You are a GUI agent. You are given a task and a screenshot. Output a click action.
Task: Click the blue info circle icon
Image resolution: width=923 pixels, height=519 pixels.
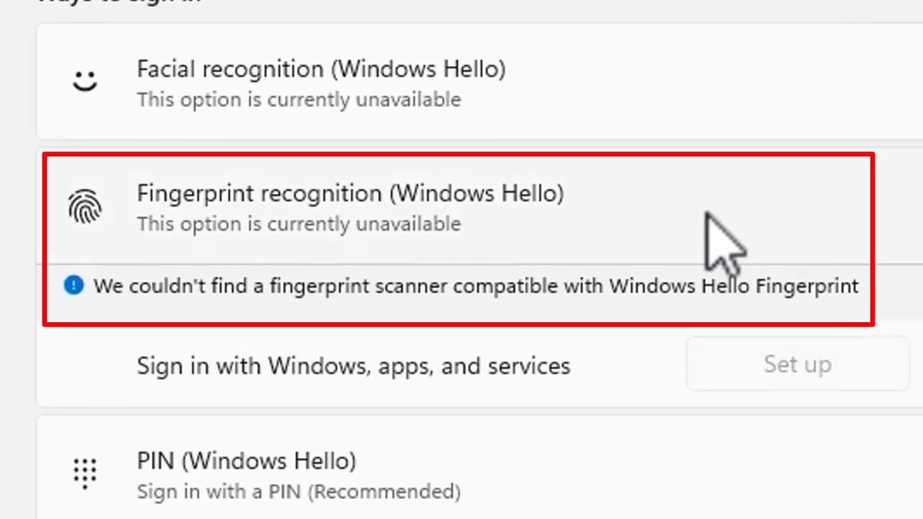click(x=74, y=285)
